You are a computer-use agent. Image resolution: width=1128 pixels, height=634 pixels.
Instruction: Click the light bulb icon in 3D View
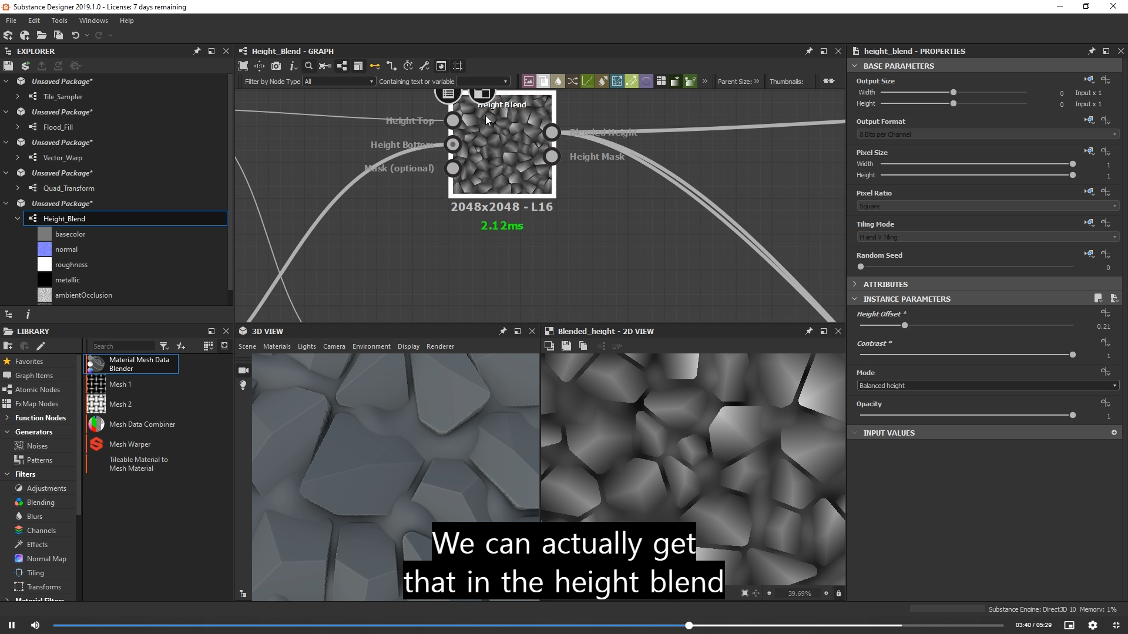pos(243,385)
